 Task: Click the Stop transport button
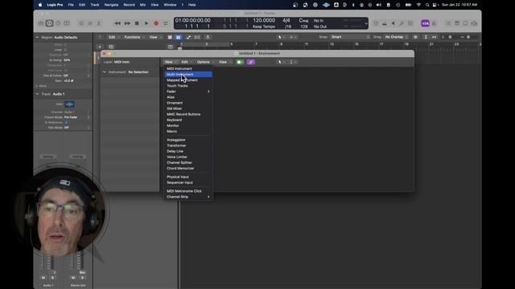tap(137, 23)
